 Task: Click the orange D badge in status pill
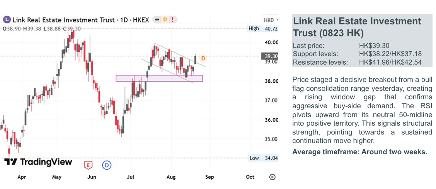[x=165, y=20]
